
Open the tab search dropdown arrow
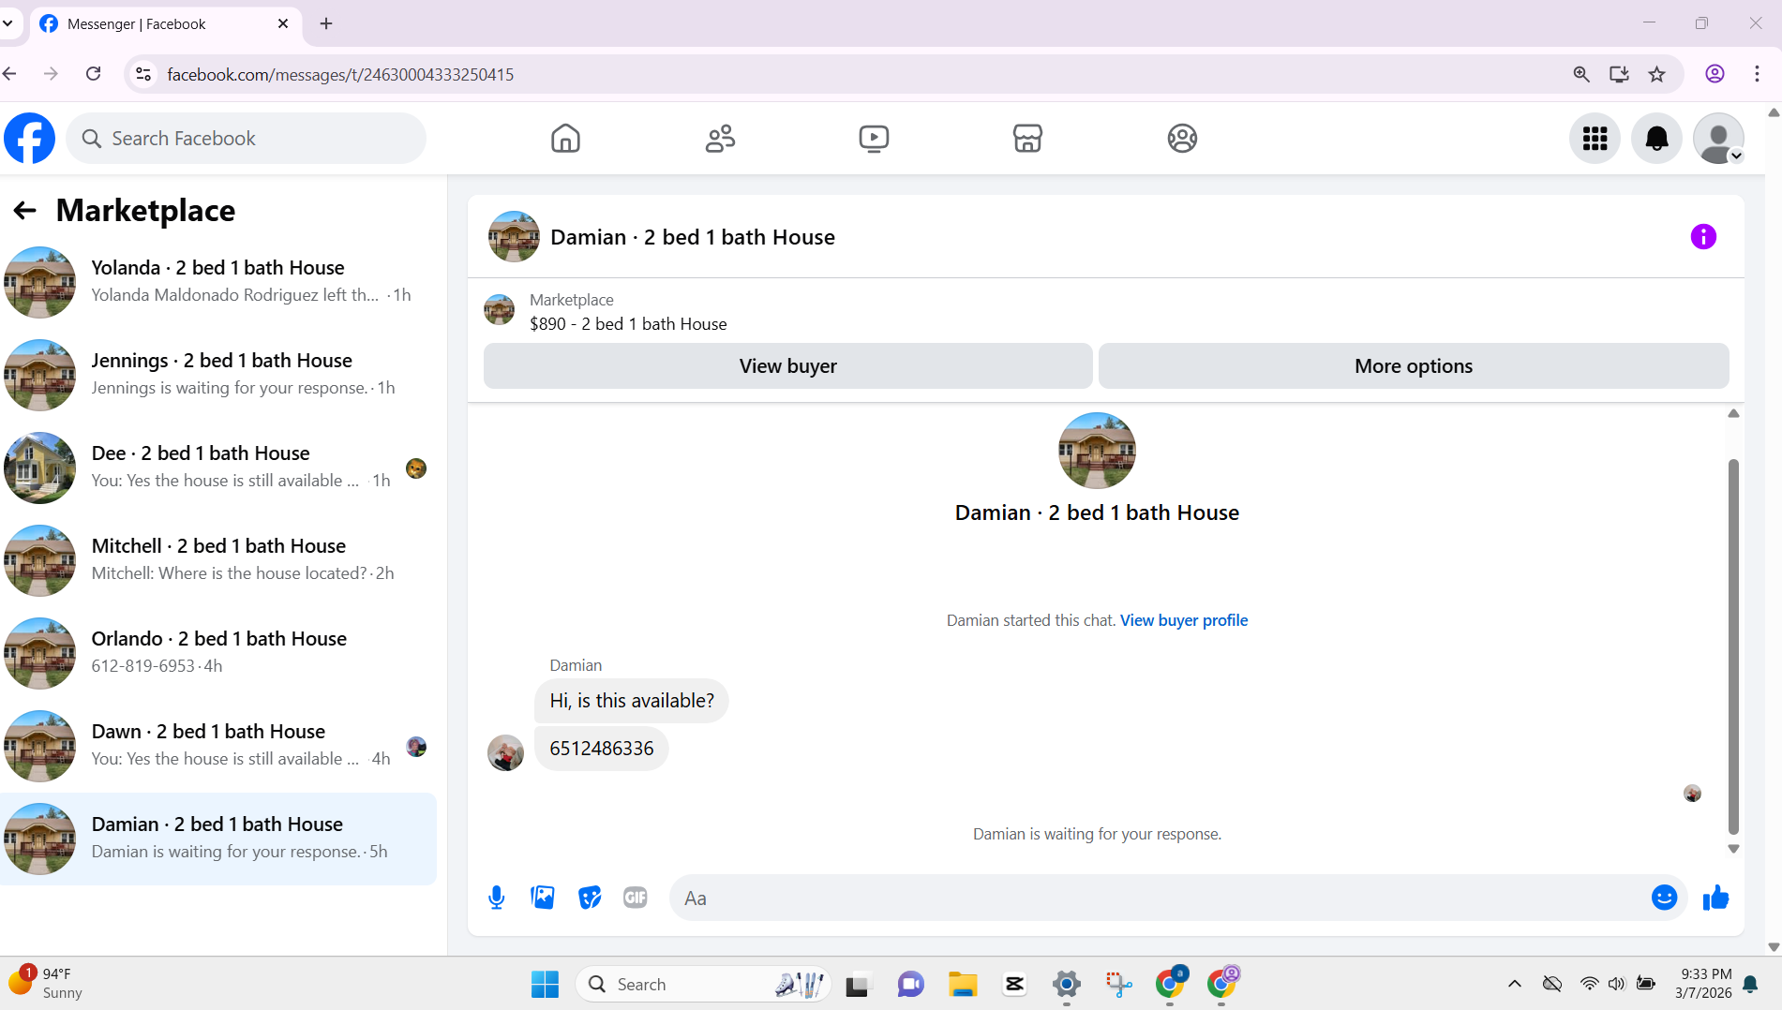7,23
